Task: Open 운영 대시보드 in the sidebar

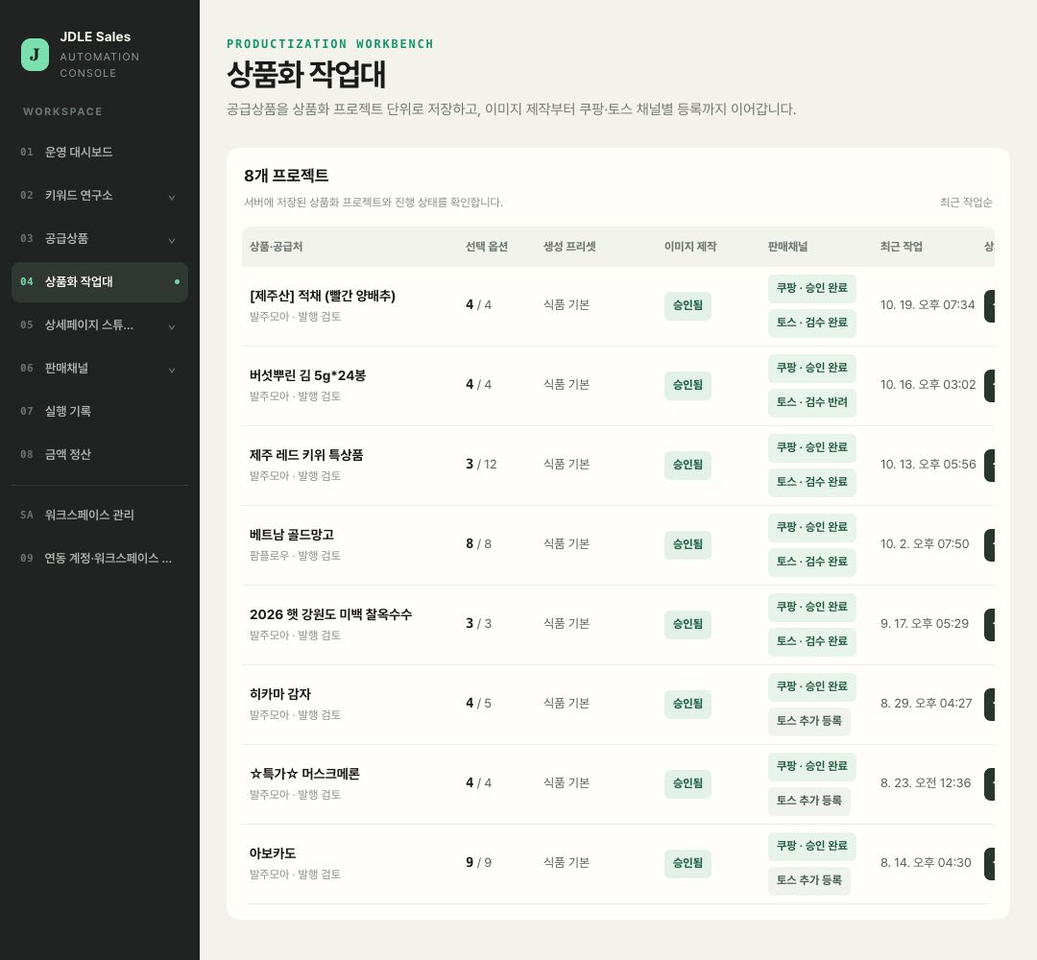Action: click(x=100, y=152)
